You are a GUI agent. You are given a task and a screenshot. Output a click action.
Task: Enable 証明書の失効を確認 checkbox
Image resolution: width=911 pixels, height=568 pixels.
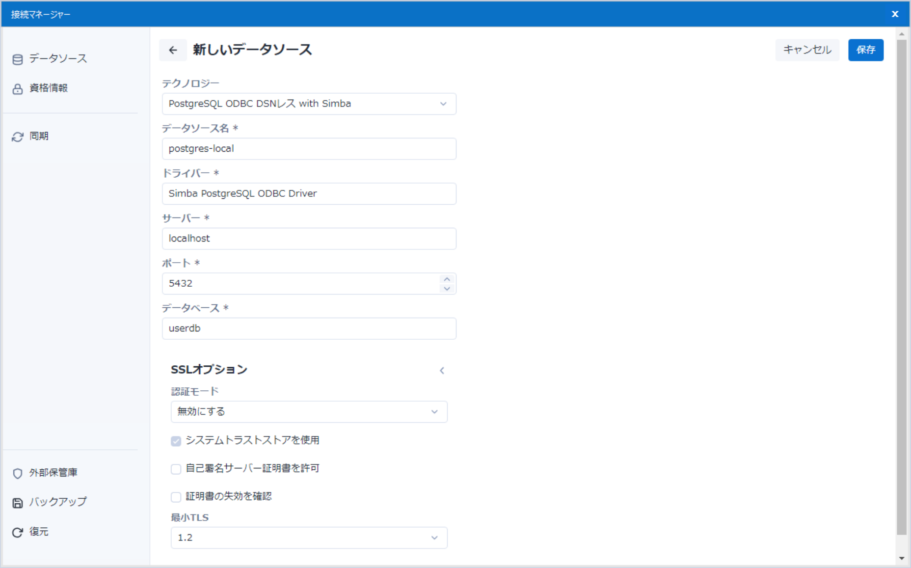pos(176,497)
